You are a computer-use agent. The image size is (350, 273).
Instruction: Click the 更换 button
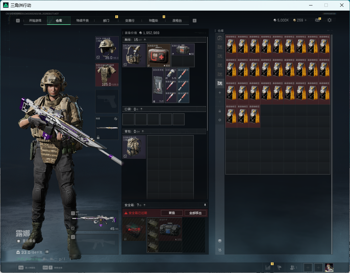coord(172,213)
